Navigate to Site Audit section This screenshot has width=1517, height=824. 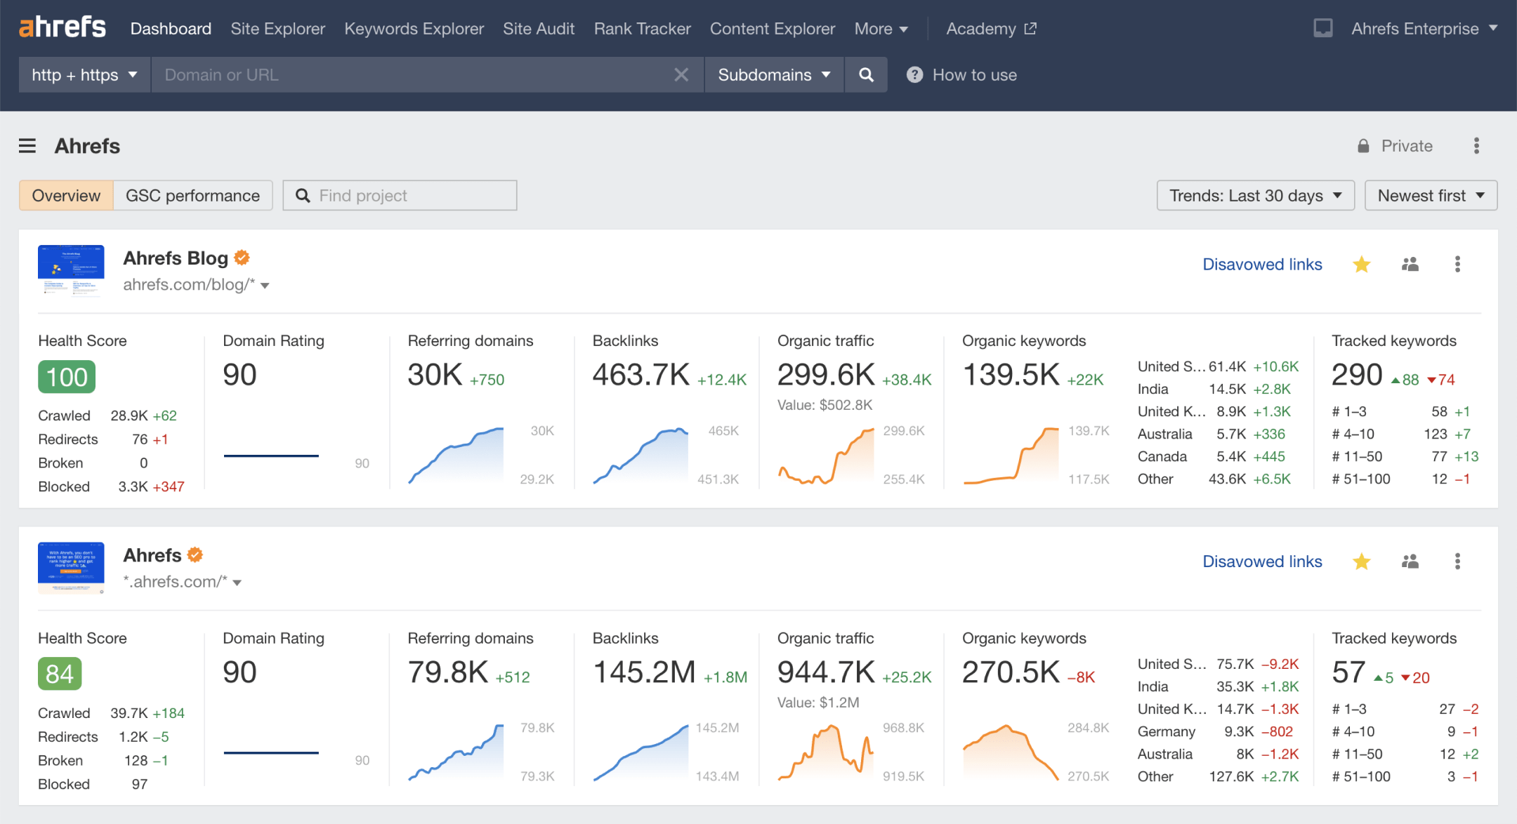tap(537, 27)
